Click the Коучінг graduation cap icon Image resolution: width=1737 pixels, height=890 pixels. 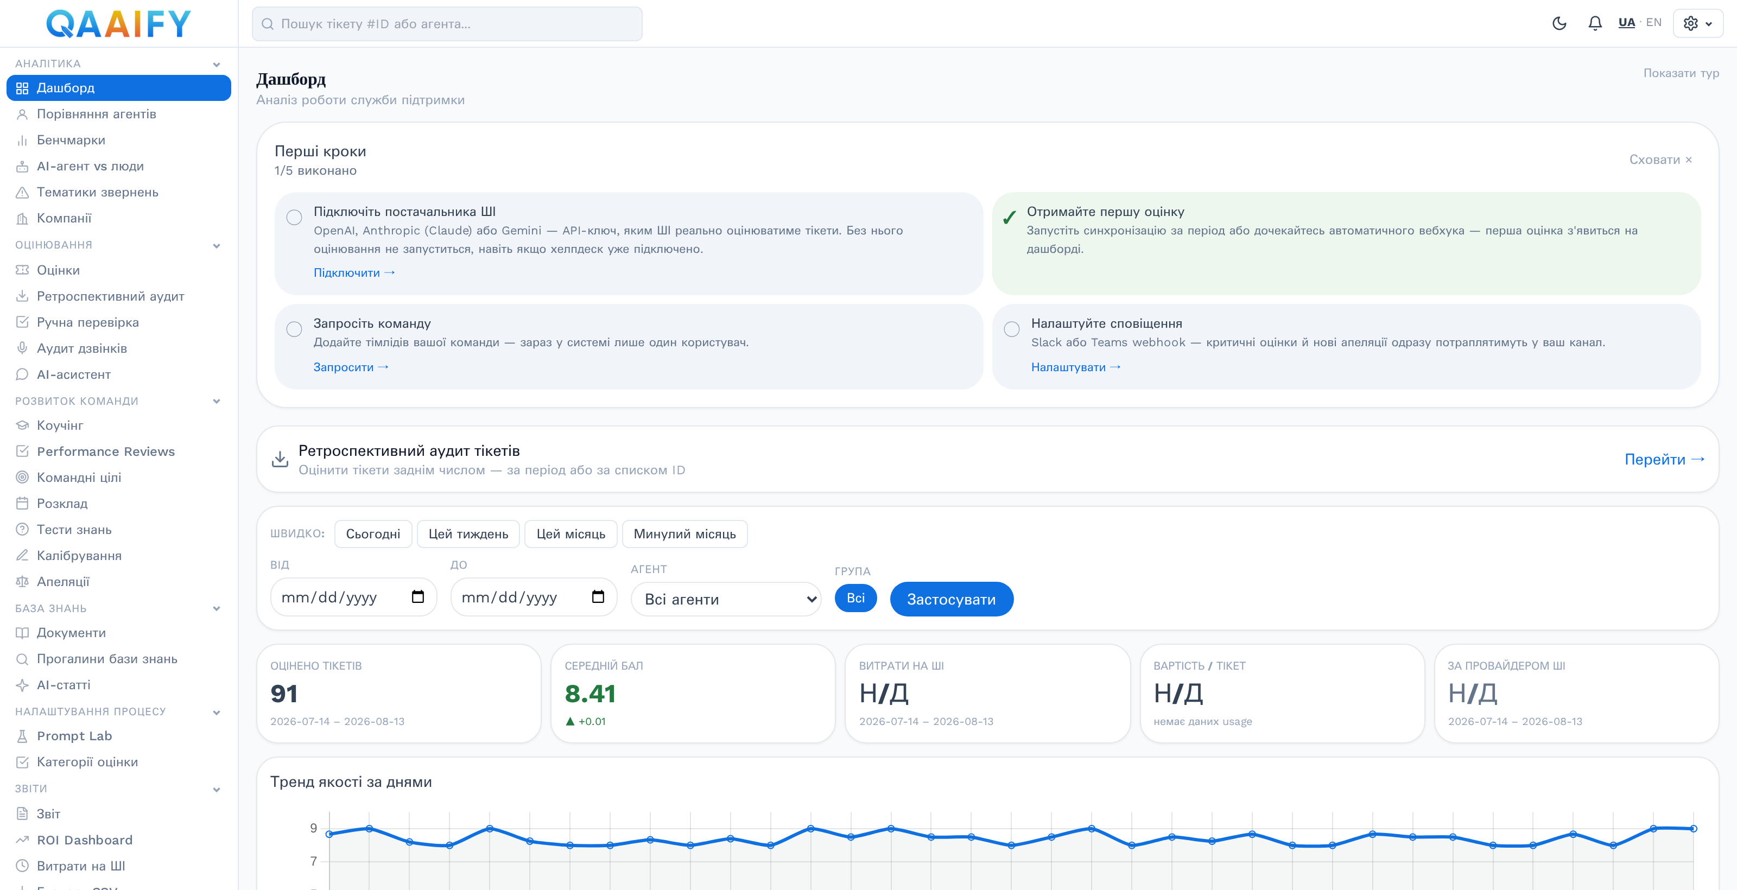tap(22, 425)
